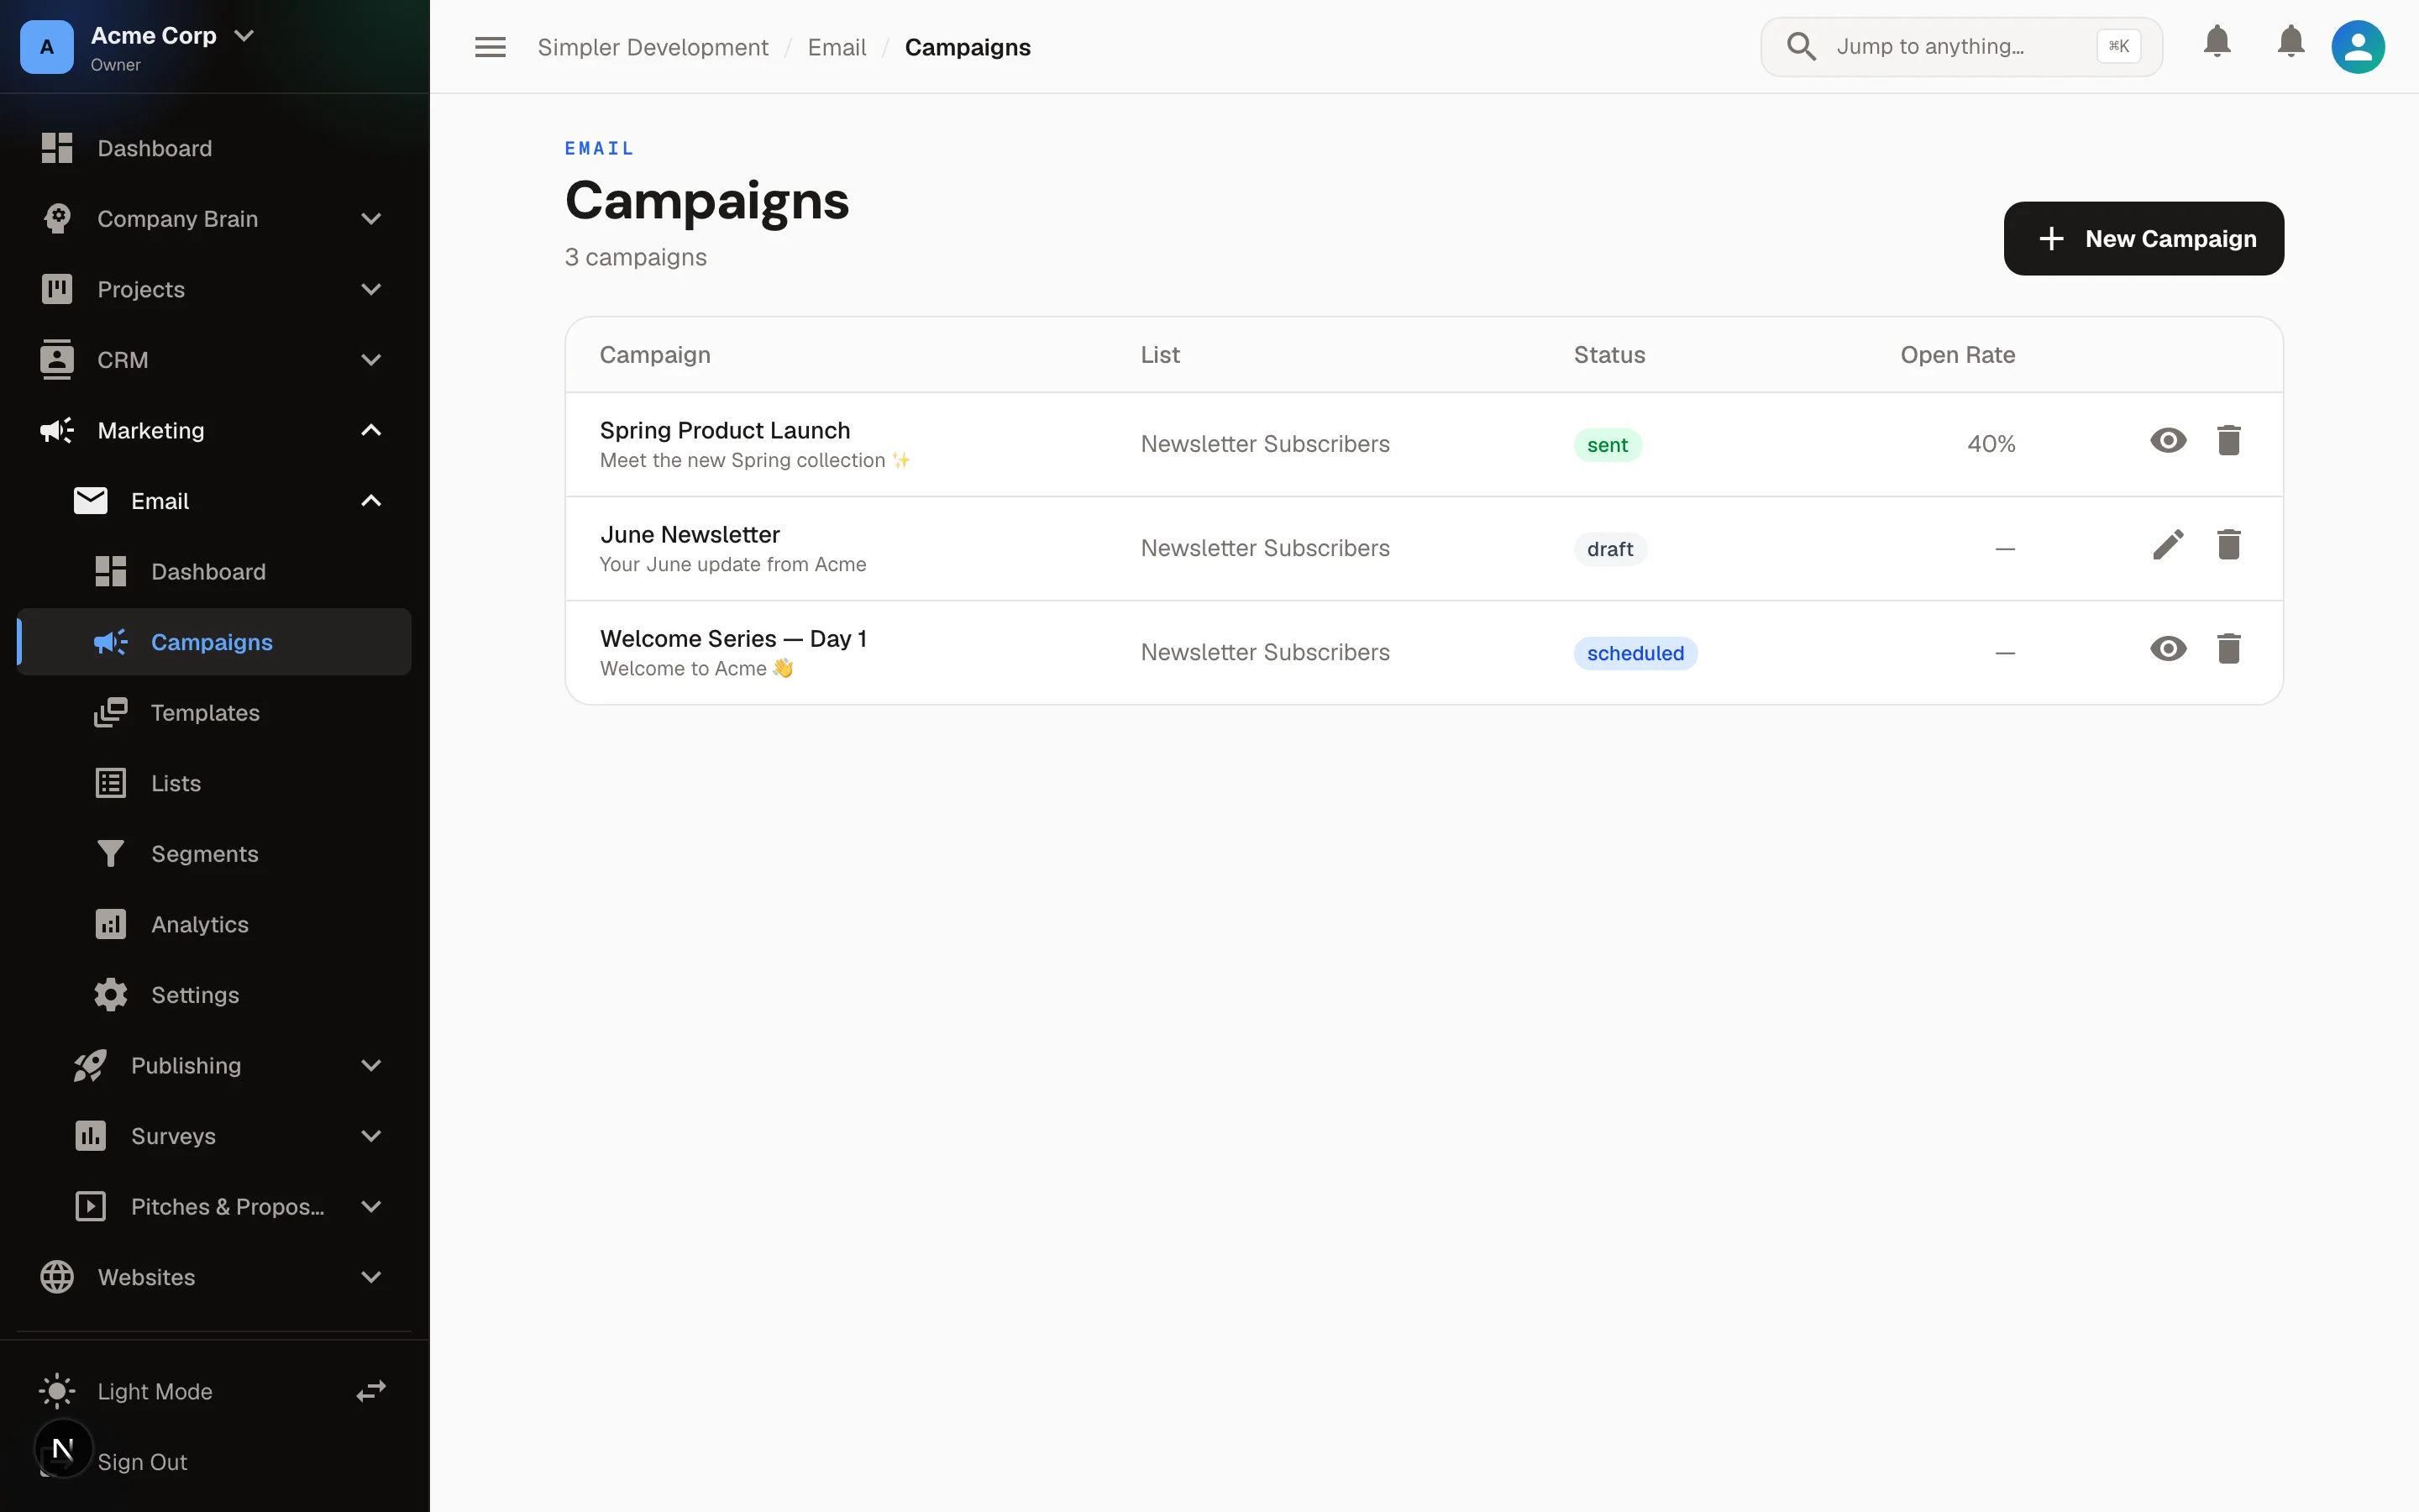Expand the CRM section
Viewport: 2419px width, 1512px height.
point(371,360)
